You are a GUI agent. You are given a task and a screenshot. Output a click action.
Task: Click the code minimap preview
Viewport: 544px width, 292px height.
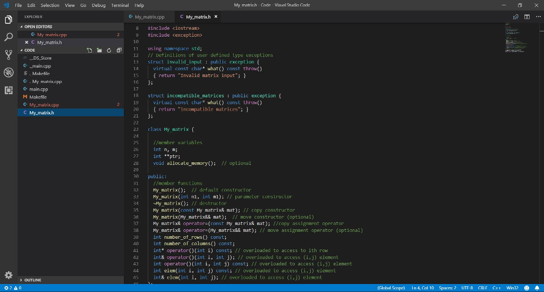[x=517, y=38]
